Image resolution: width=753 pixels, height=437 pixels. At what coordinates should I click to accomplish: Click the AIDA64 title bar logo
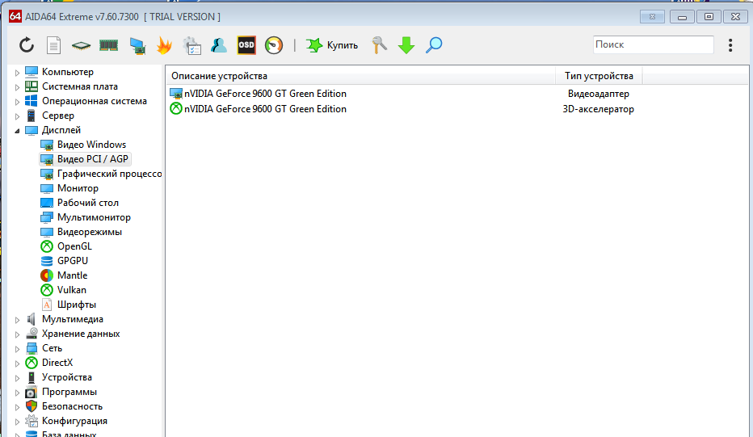pos(15,17)
